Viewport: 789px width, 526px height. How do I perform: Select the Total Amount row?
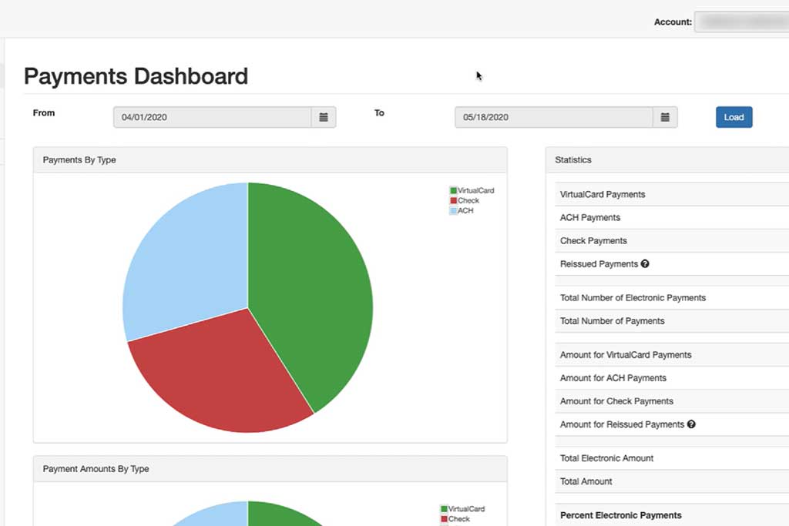672,481
